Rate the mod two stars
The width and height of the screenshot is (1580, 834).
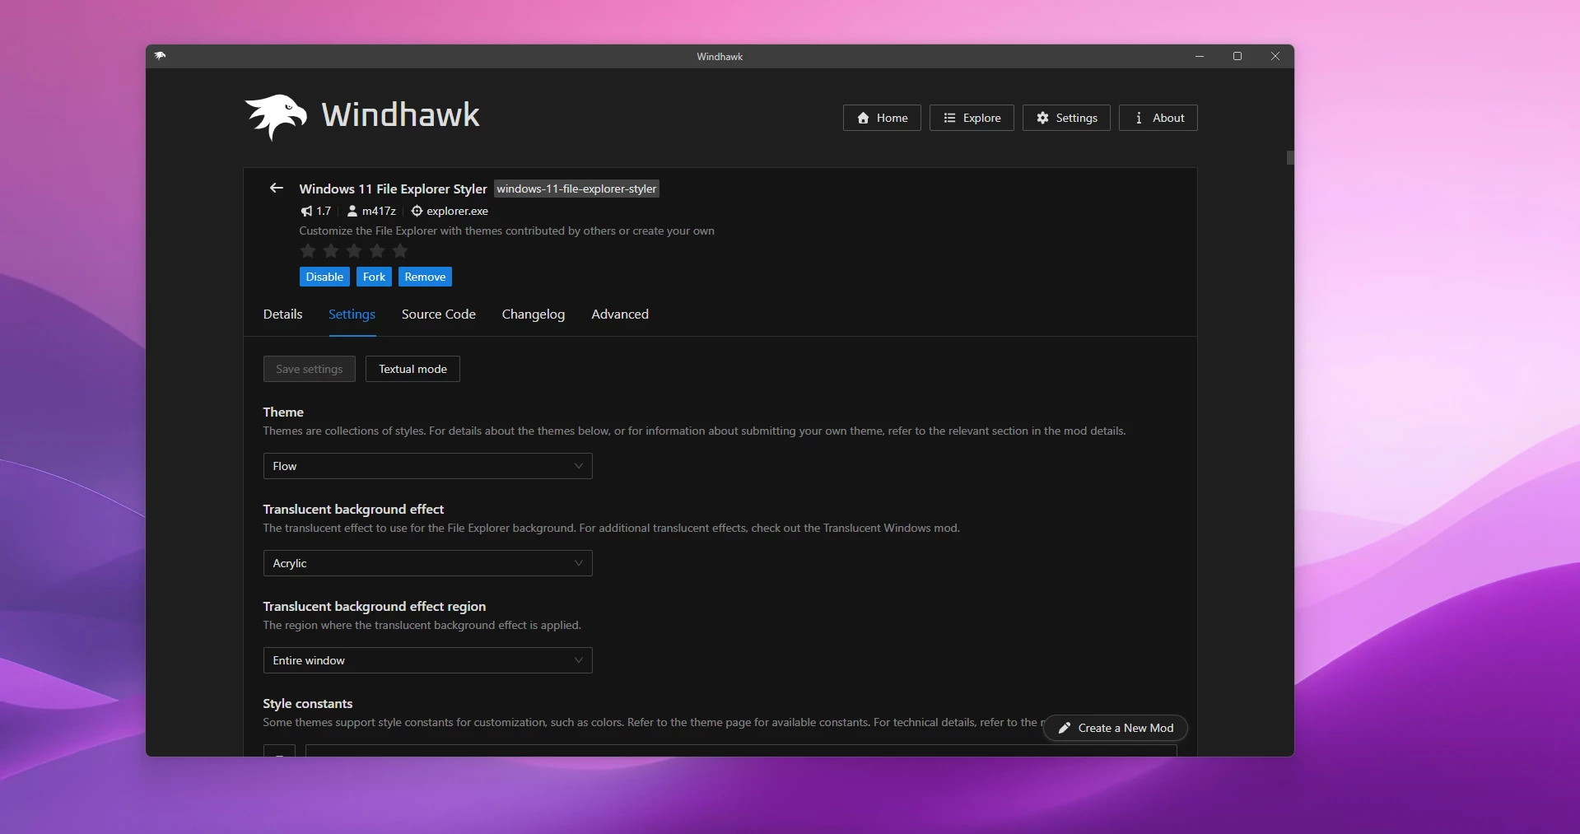pyautogui.click(x=331, y=251)
